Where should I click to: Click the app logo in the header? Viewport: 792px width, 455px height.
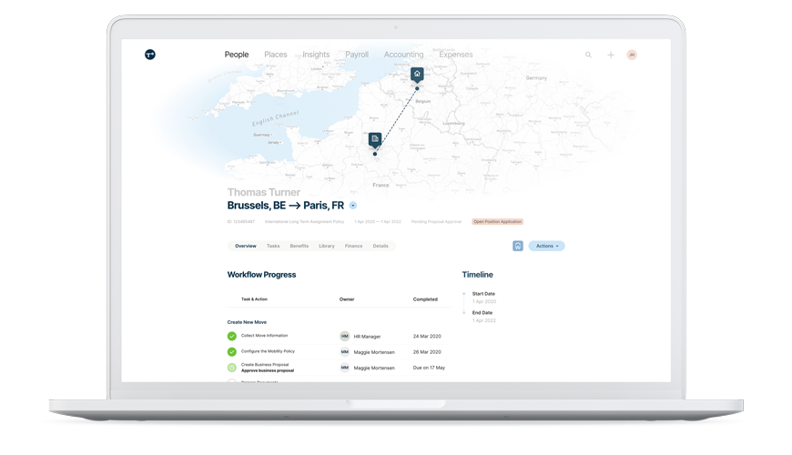(150, 55)
